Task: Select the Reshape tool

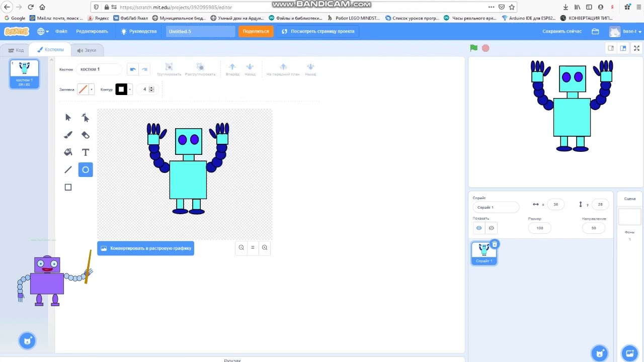Action: tap(86, 118)
